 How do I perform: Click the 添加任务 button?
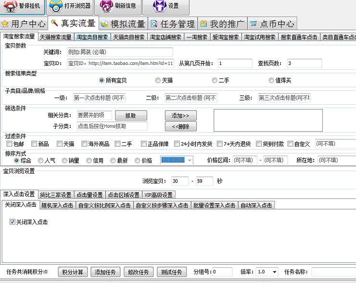point(105,272)
